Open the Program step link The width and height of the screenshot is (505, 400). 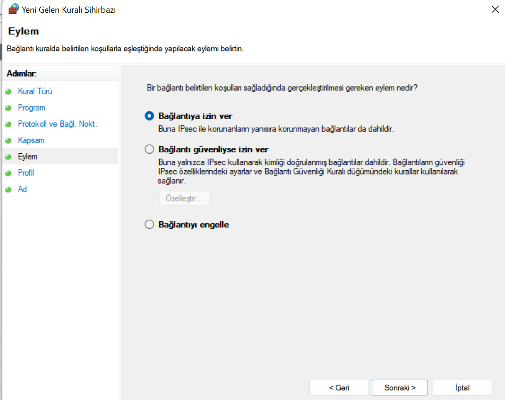coord(32,108)
